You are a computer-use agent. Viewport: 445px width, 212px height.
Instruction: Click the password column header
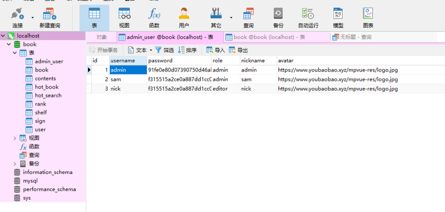click(x=179, y=60)
